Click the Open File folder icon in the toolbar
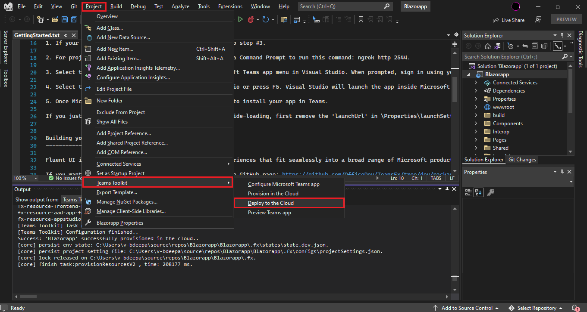Screen dimensions: 587x312 (55, 19)
